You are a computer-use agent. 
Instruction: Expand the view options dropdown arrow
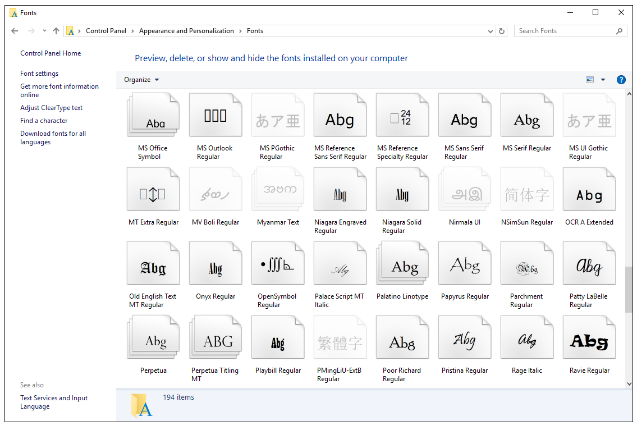pos(603,80)
